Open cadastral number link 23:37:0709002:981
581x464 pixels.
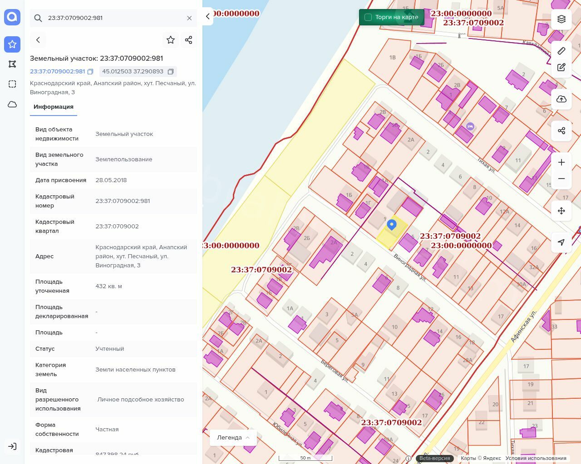coord(57,72)
